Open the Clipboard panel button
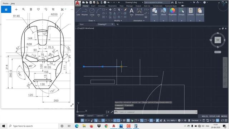Viewport: 229px width, 129px height. (x=200, y=12)
